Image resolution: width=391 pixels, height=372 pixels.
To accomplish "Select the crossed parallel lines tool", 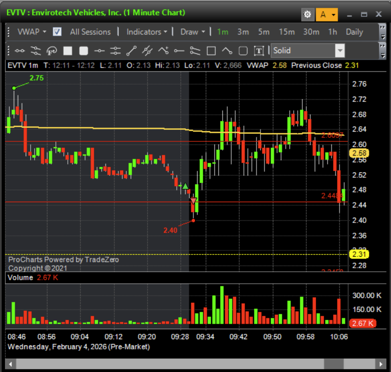I will 147,51.
